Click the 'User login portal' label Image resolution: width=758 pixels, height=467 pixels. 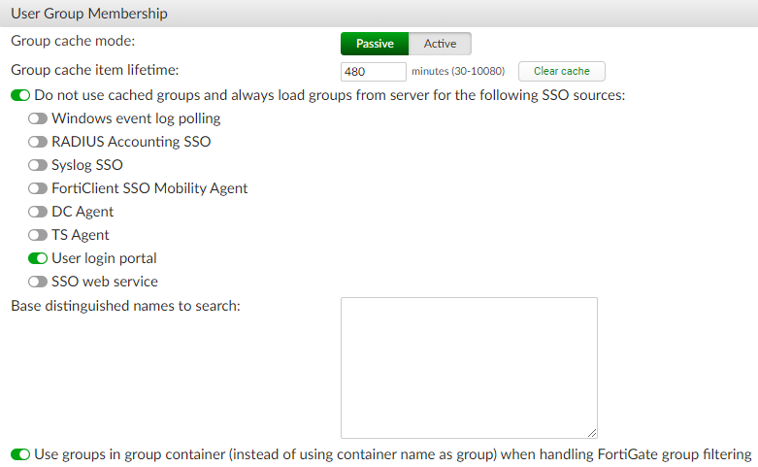pos(104,258)
